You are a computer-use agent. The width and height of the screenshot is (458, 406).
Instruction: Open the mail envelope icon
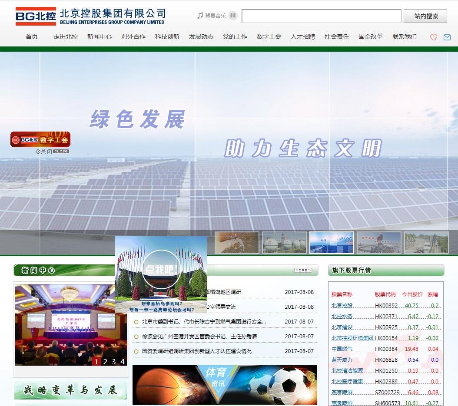click(447, 37)
